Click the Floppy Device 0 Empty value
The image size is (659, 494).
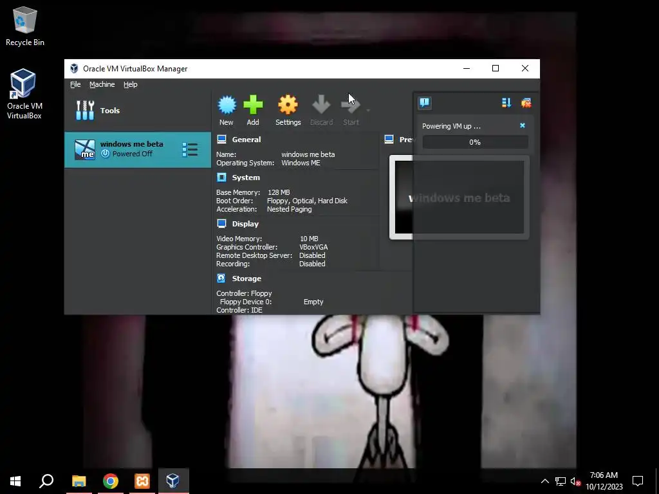coord(313,302)
